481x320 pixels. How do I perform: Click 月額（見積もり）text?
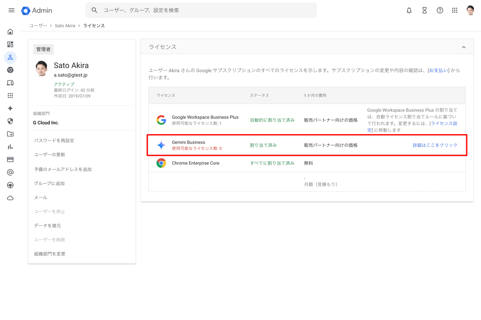[x=321, y=184]
